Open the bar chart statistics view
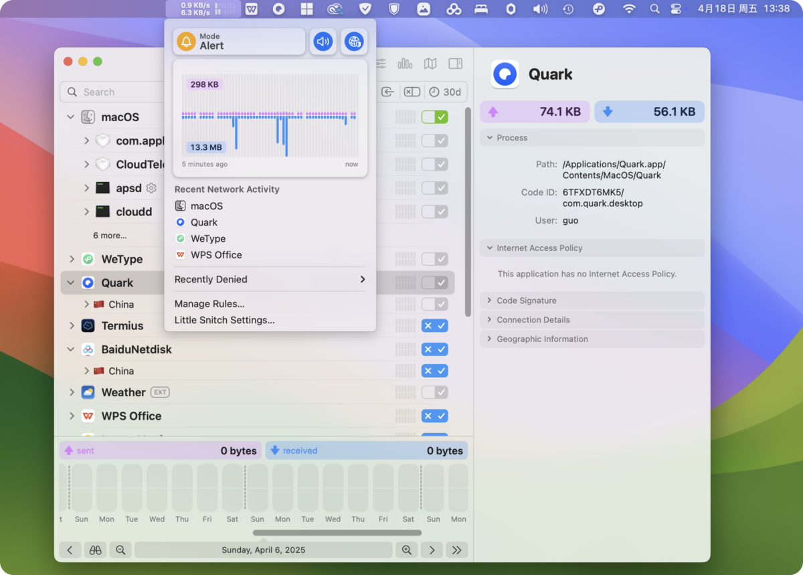This screenshot has height=575, width=803. [x=405, y=64]
